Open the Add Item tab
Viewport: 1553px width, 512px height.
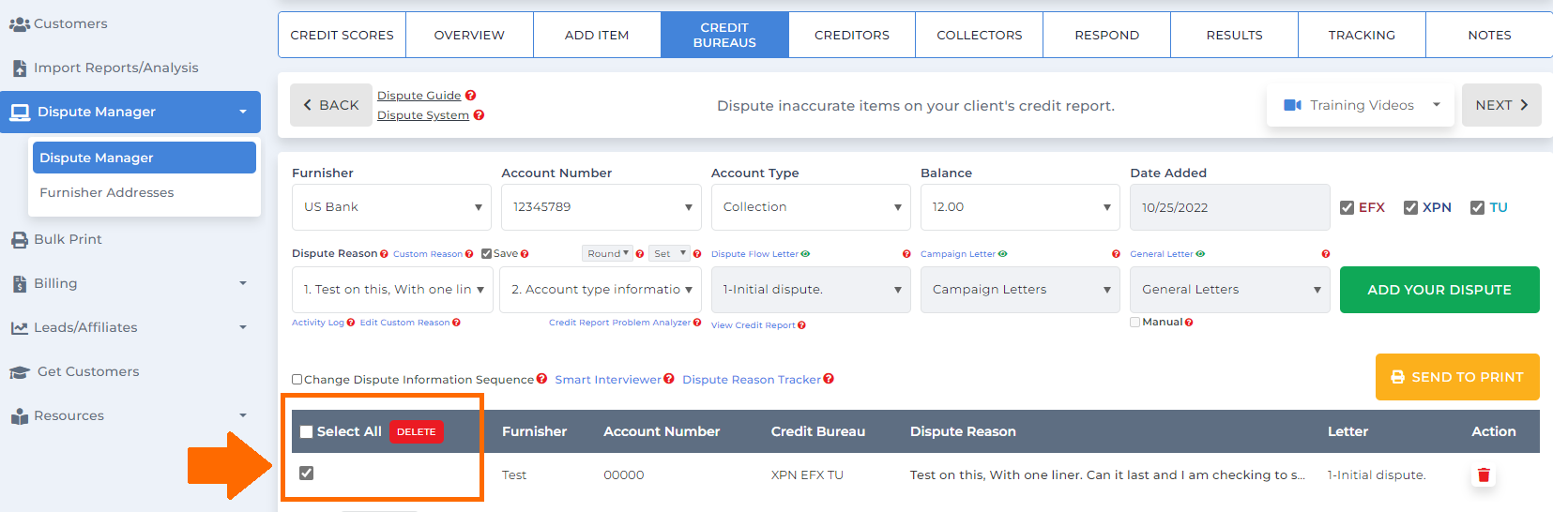coord(597,35)
